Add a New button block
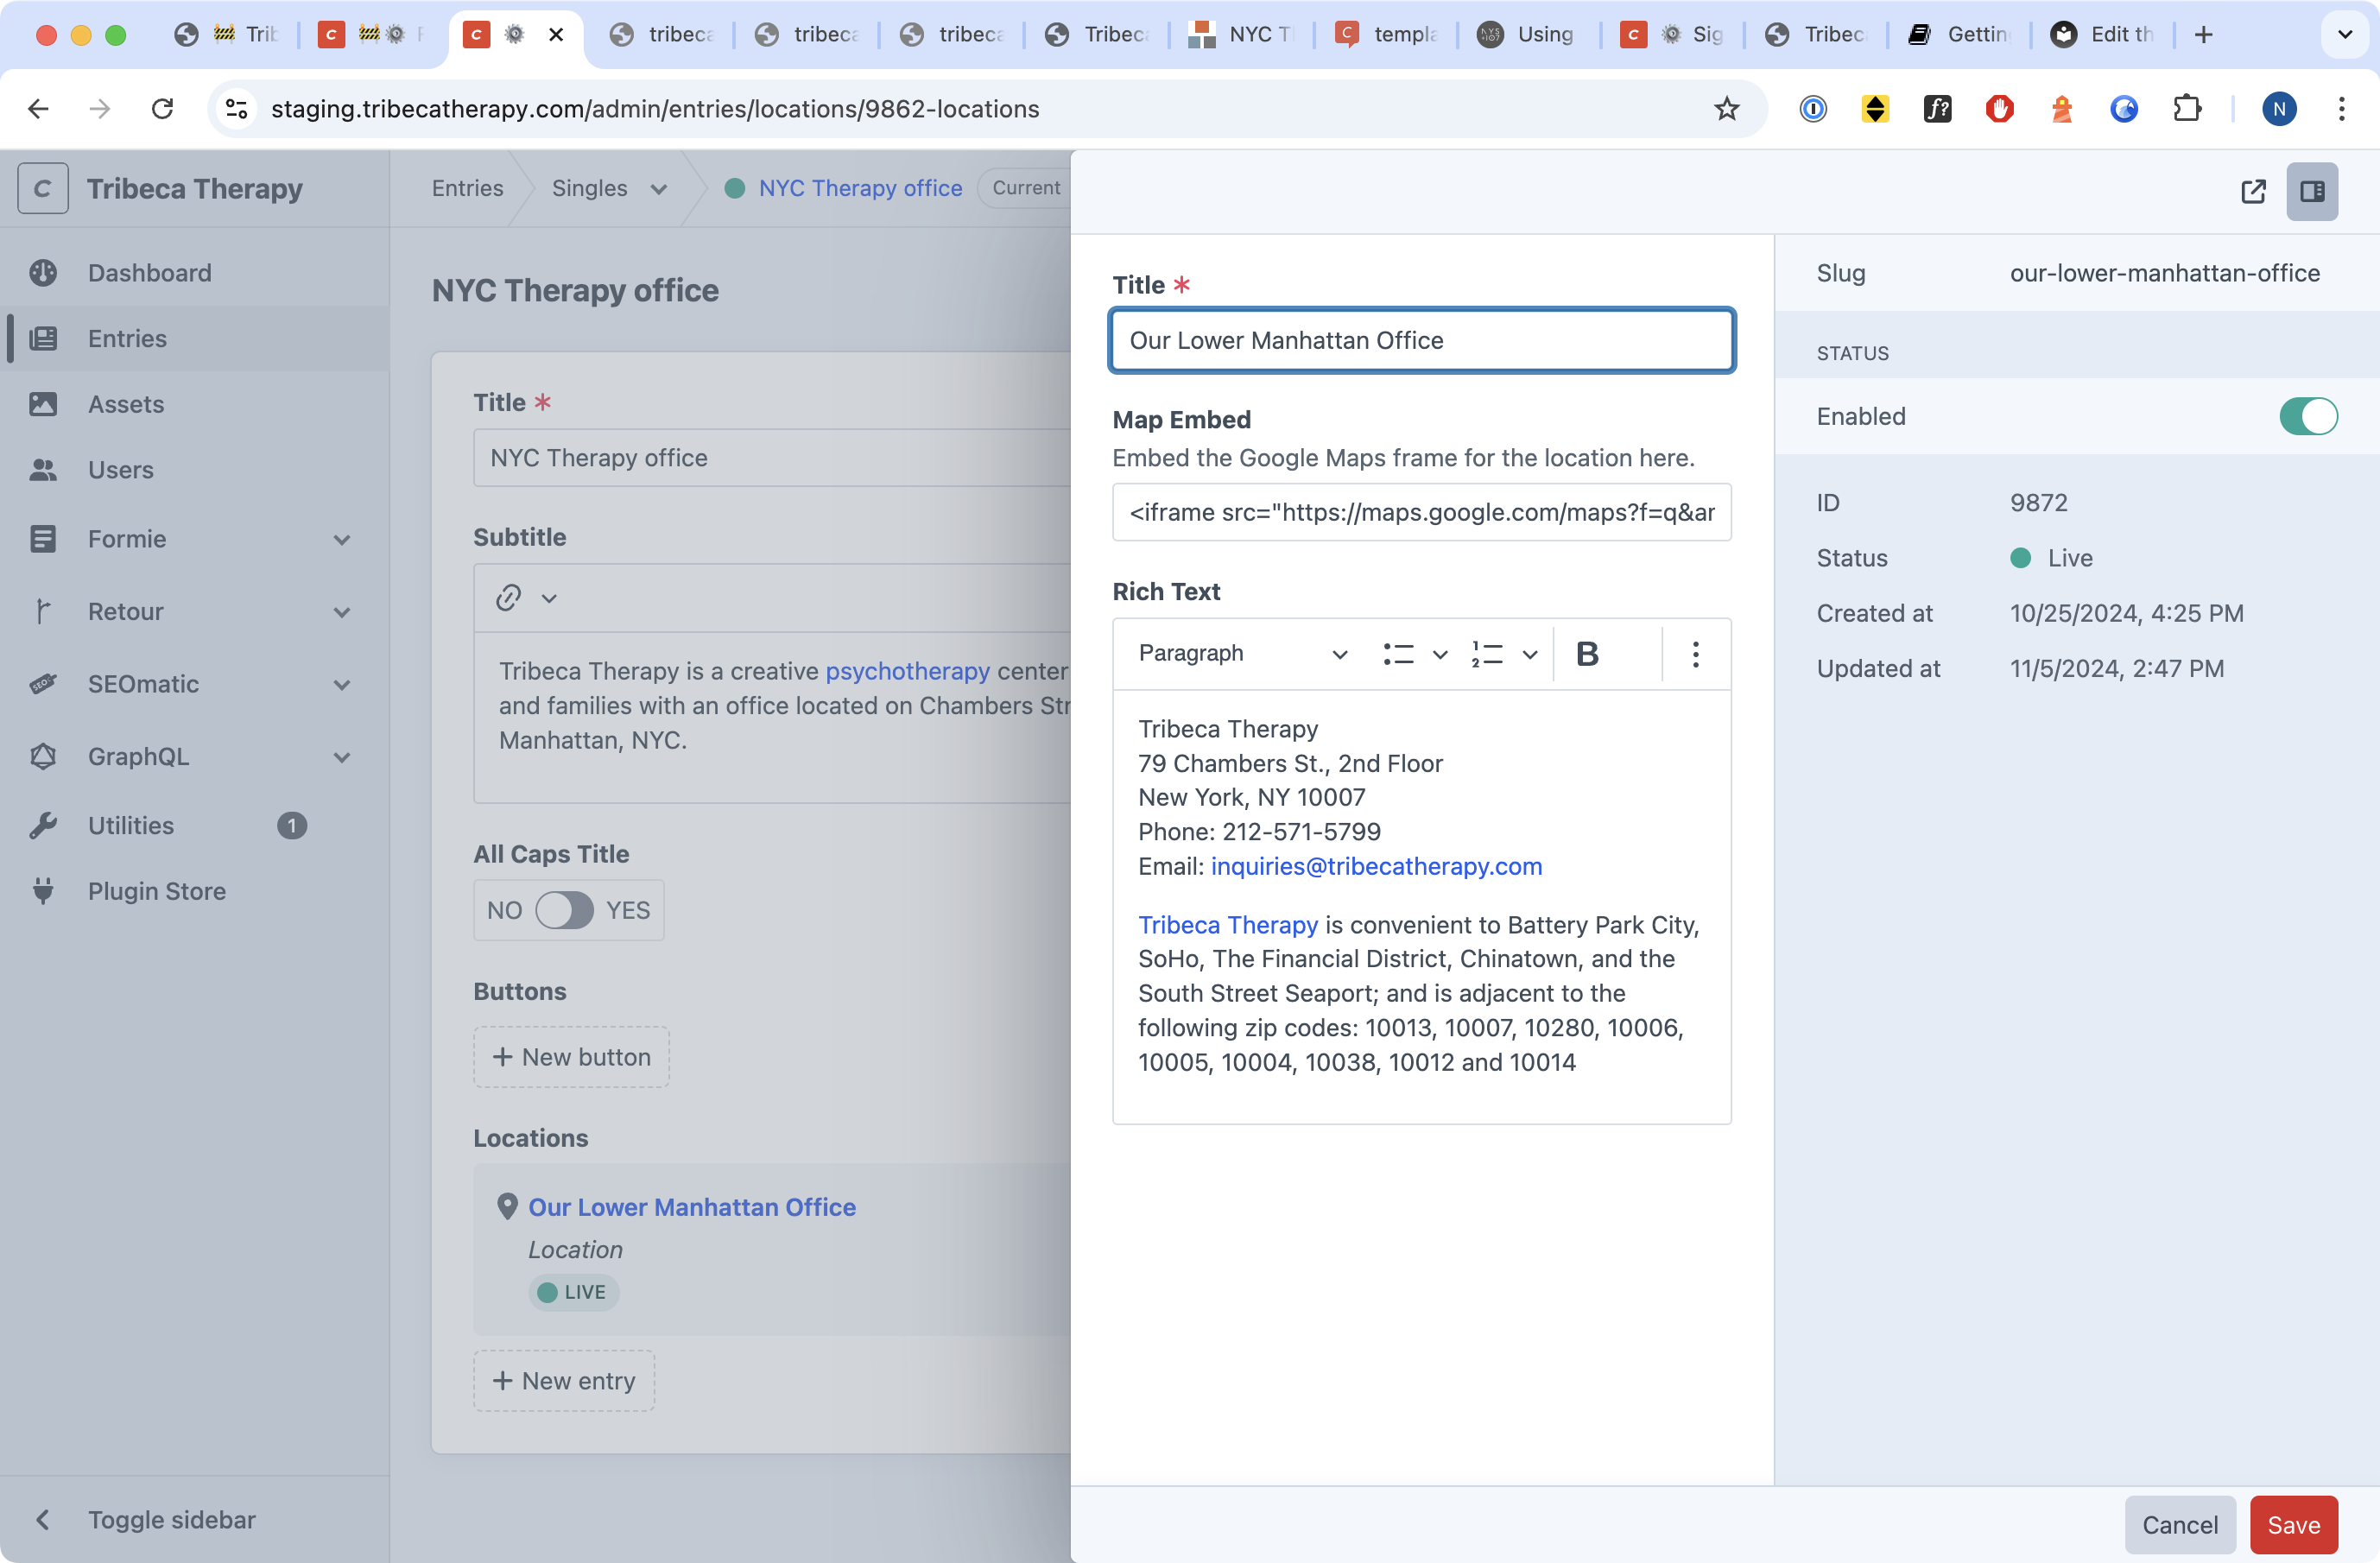Viewport: 2380px width, 1563px height. (x=571, y=1057)
